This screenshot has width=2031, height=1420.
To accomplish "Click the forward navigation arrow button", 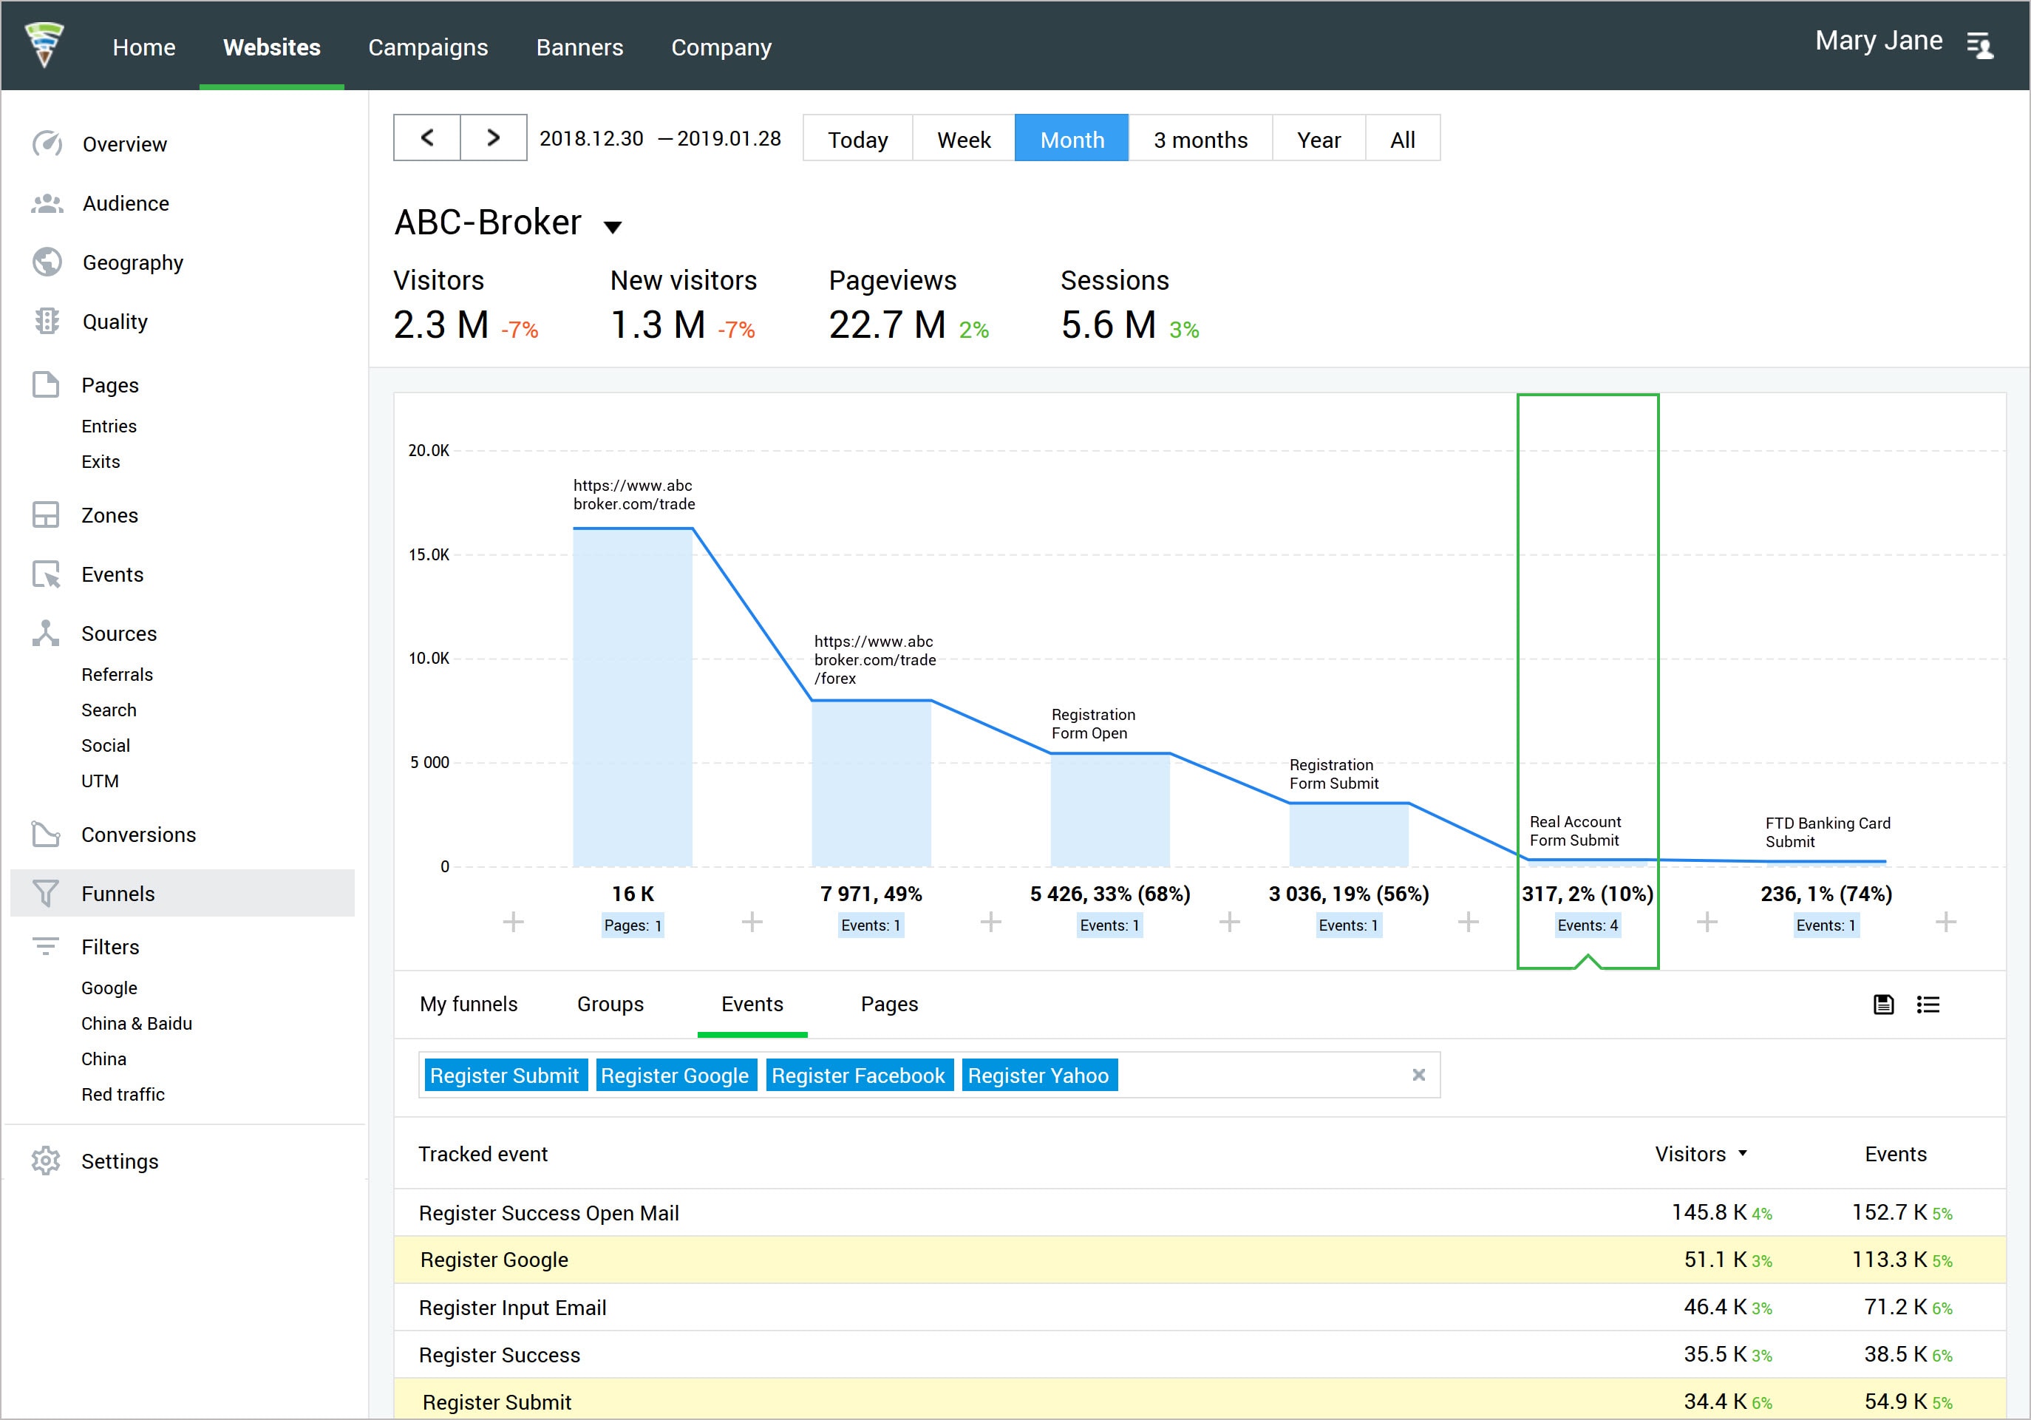I will [x=492, y=137].
